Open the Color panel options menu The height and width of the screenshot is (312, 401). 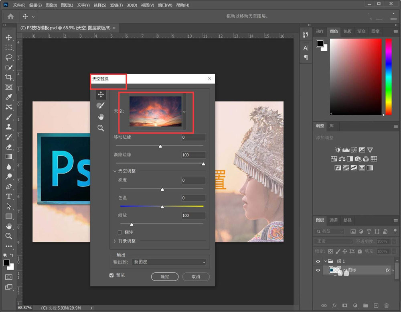click(x=396, y=32)
